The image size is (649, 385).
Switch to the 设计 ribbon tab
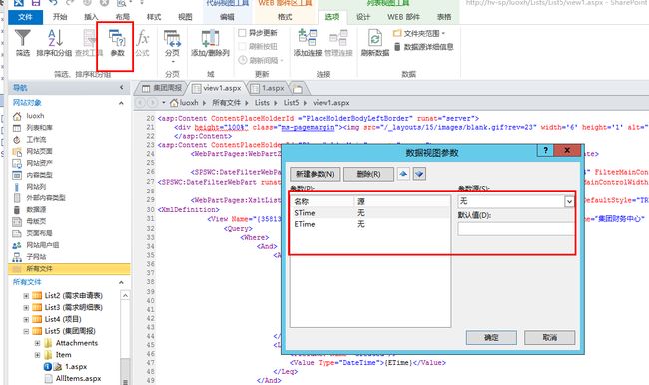363,17
